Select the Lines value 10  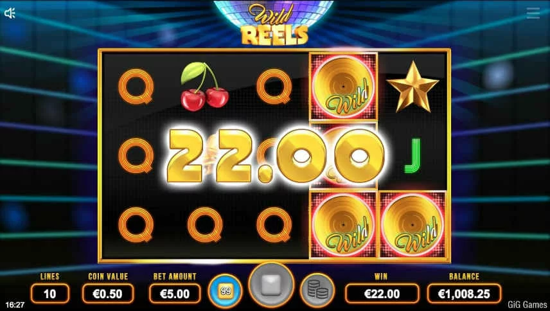click(50, 294)
